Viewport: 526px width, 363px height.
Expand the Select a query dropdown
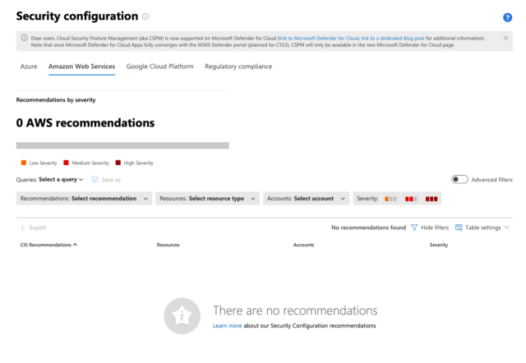pos(61,179)
